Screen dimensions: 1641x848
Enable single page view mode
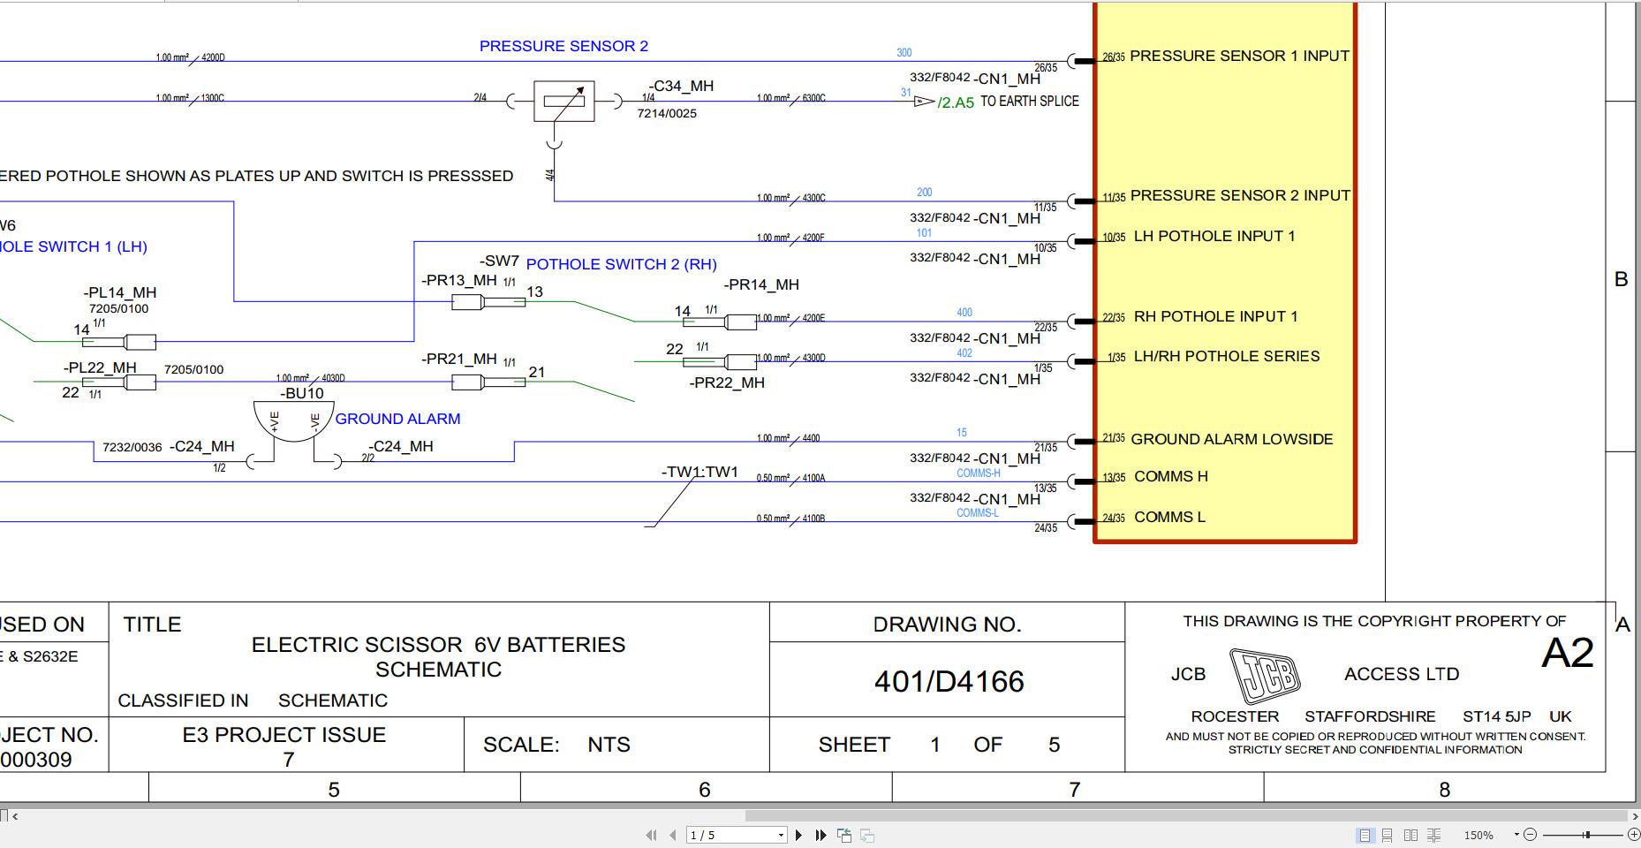(x=1365, y=835)
